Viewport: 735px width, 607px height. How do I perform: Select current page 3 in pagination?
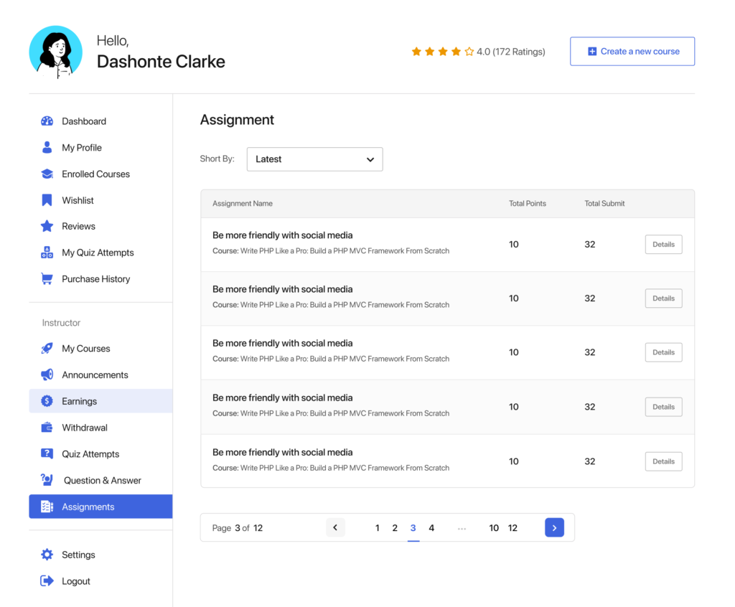tap(413, 528)
